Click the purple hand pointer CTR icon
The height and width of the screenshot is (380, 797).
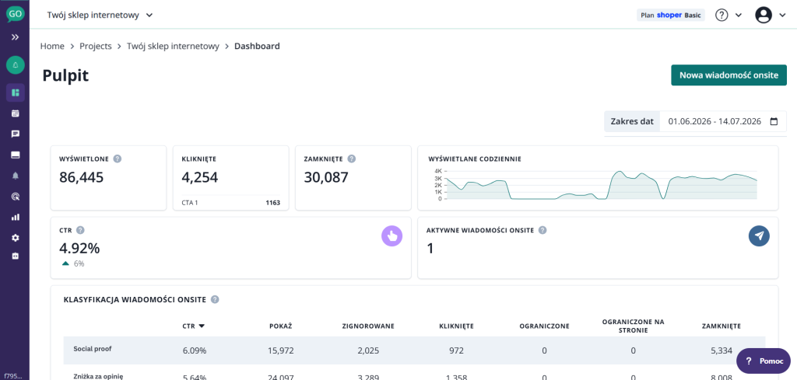392,236
